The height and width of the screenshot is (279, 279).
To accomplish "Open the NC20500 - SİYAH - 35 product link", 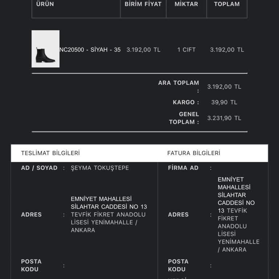I will (90, 50).
